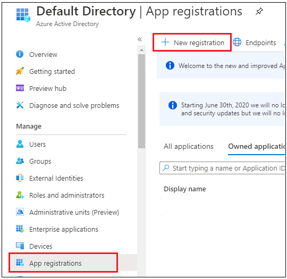This screenshot has width=287, height=279.
Task: Switch to the All applications tab
Action: (x=189, y=147)
